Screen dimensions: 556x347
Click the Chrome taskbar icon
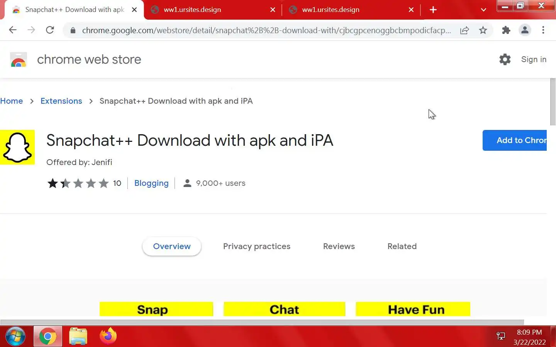48,336
